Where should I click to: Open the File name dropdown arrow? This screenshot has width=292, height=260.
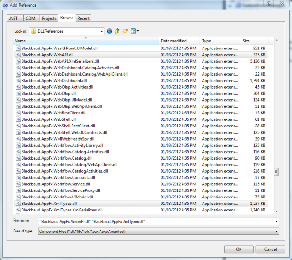click(x=277, y=222)
